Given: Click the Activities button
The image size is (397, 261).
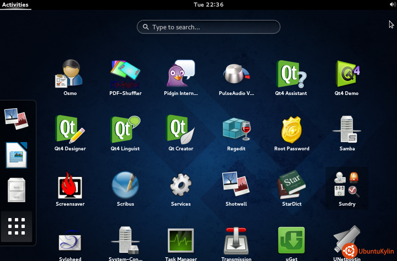Looking at the screenshot, I should click(x=15, y=5).
